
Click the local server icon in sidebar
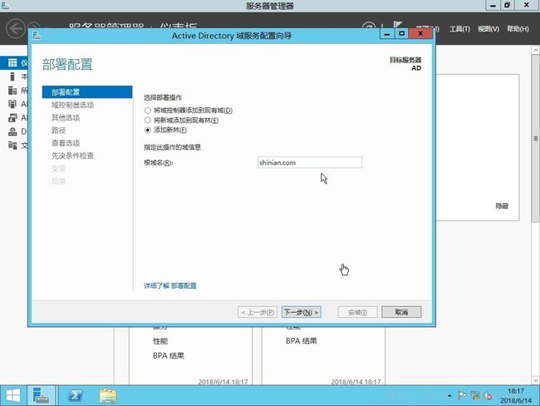point(12,77)
